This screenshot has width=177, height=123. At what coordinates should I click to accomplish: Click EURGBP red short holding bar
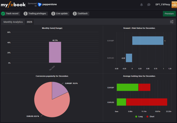coord(144,87)
